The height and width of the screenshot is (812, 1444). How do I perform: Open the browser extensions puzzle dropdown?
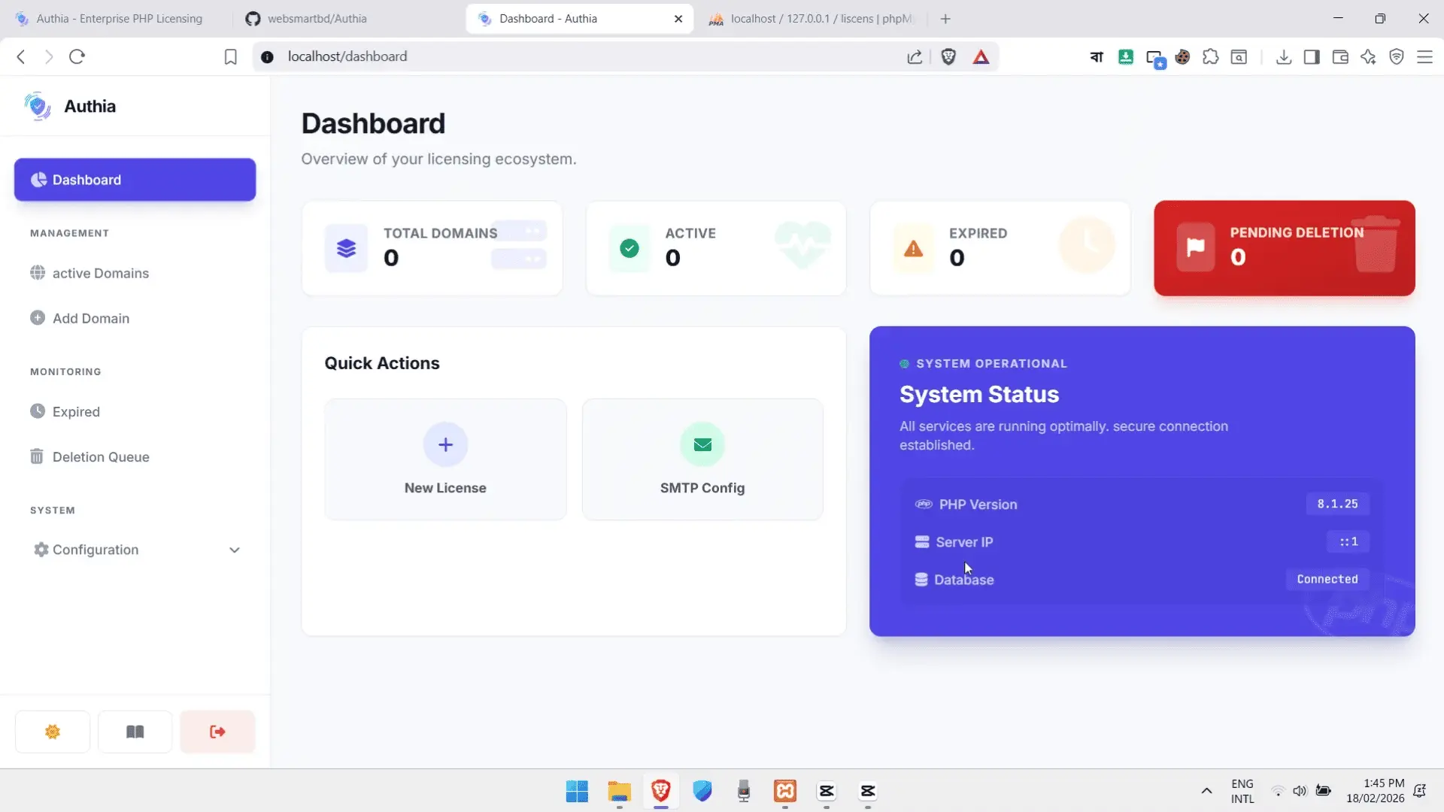[x=1210, y=56]
